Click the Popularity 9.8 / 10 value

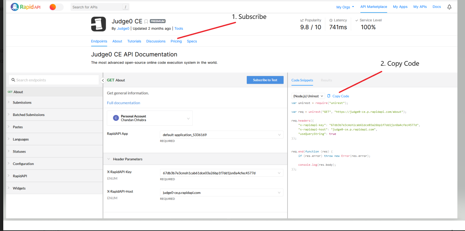click(x=311, y=27)
